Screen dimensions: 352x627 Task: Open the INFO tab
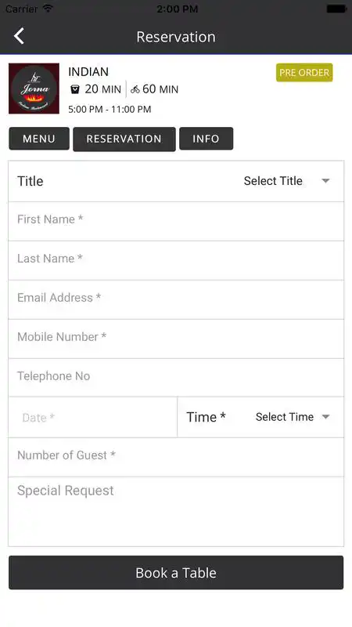(206, 139)
